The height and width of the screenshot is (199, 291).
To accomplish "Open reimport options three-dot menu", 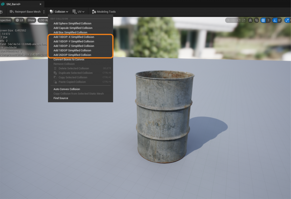I will 44,12.
